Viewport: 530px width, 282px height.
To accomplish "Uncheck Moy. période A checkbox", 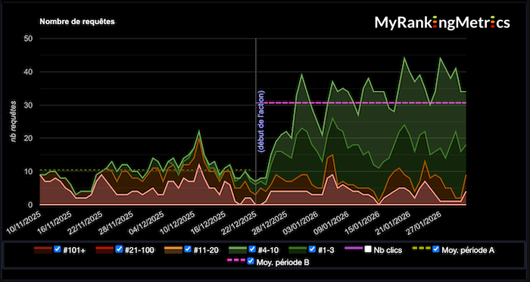I will 436,249.
